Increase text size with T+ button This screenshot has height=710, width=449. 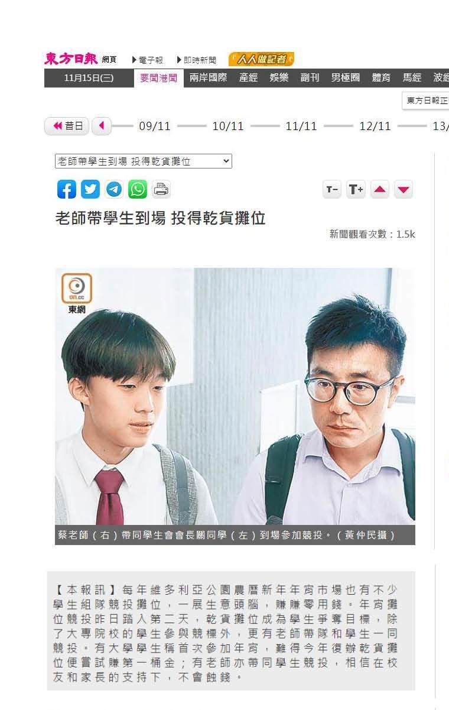356,190
